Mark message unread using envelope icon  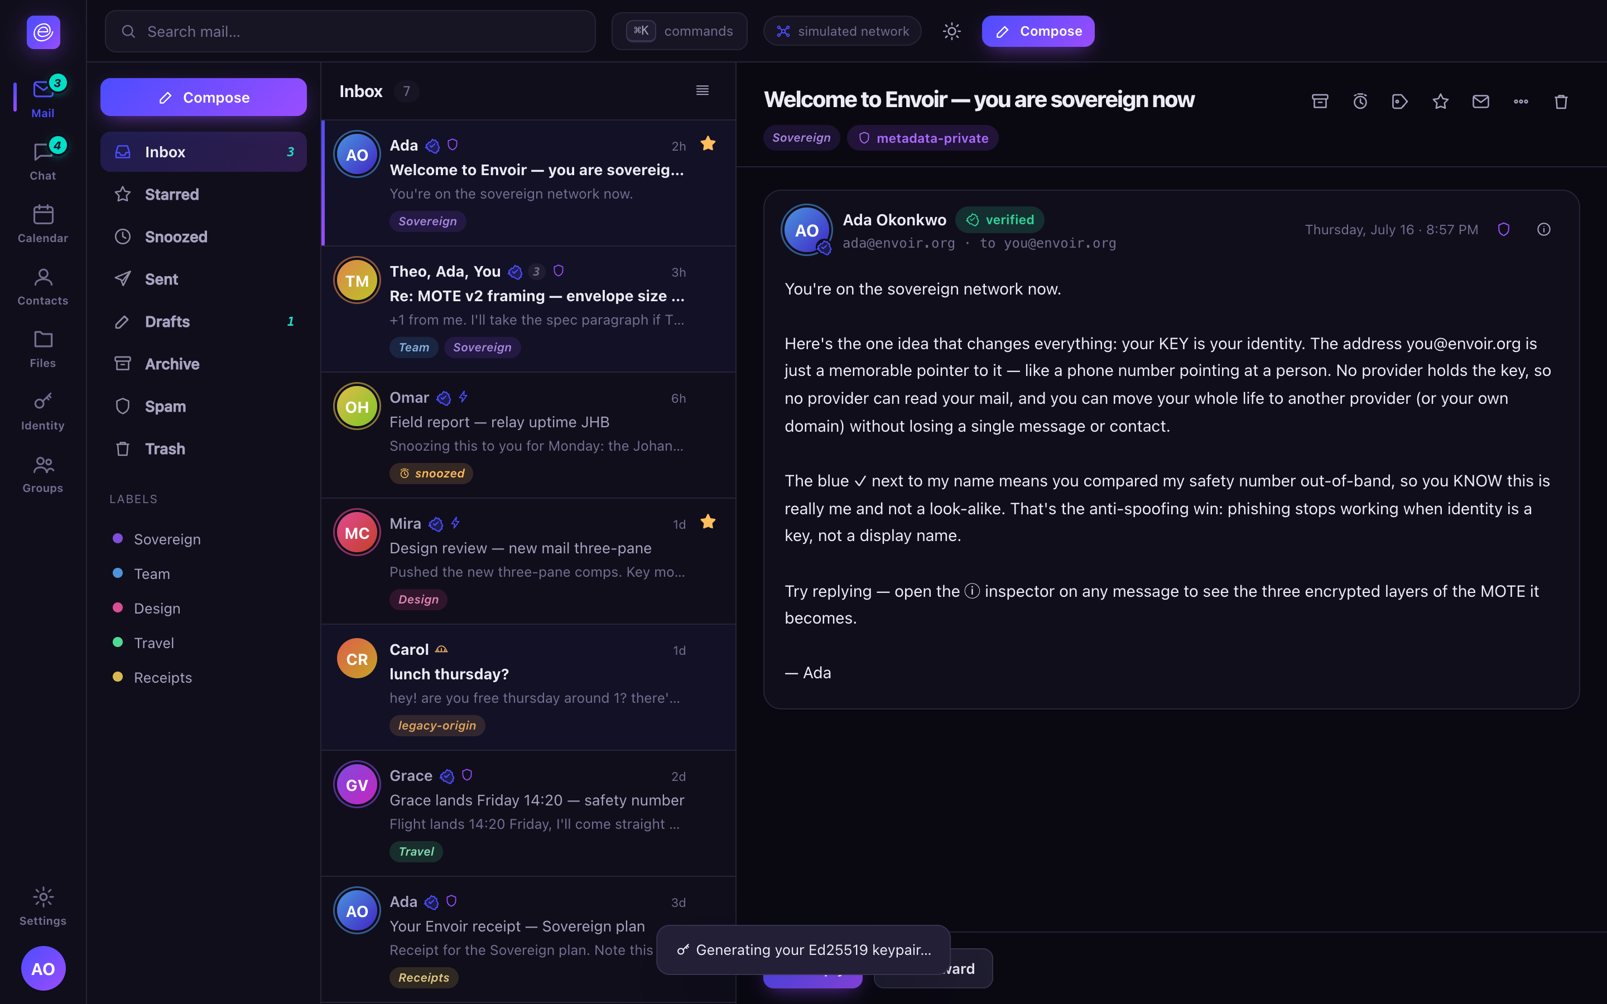click(x=1480, y=102)
